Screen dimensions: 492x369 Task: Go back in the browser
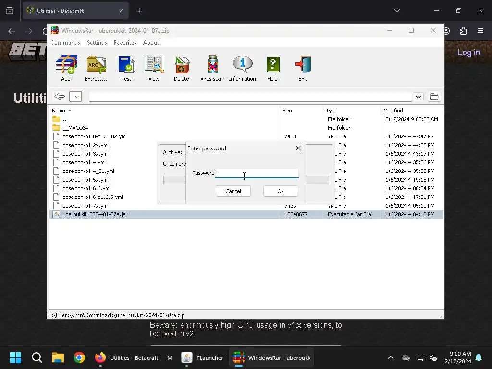pos(12,31)
